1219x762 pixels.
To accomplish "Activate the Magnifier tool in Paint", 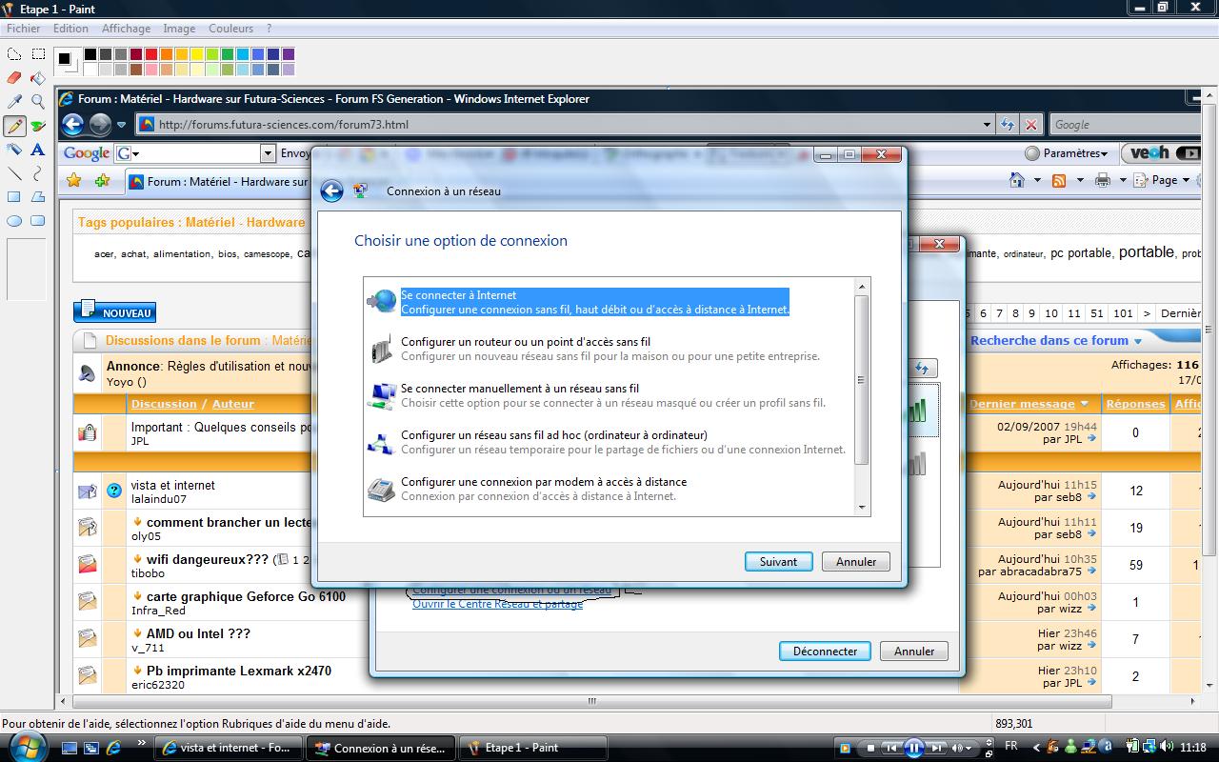I will (38, 102).
